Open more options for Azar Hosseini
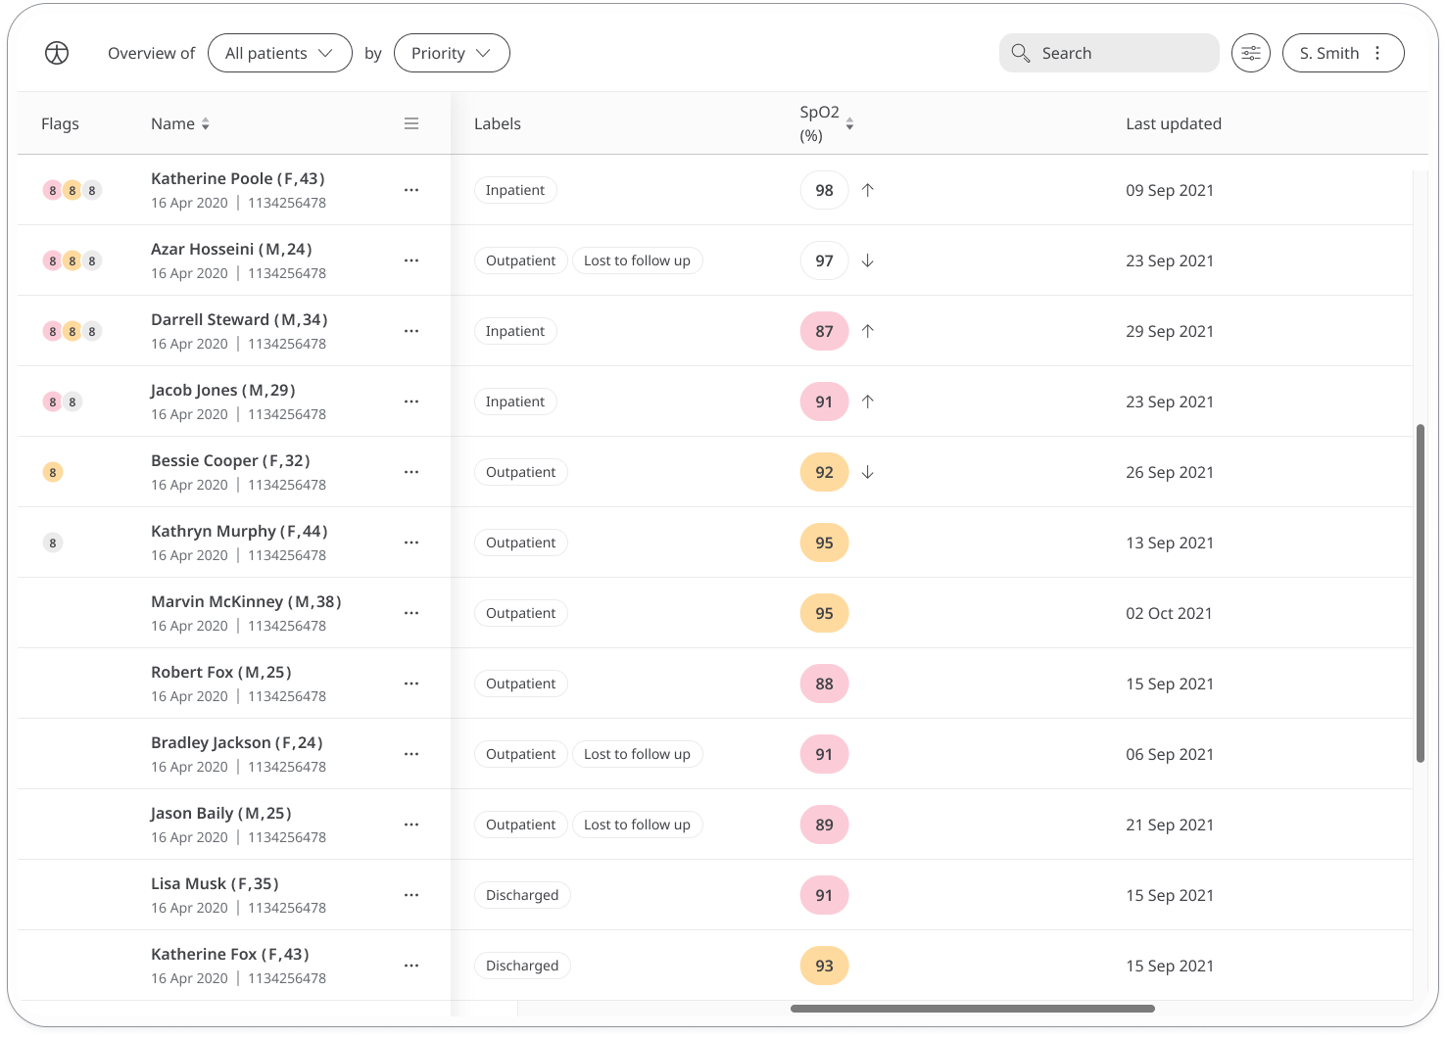The height and width of the screenshot is (1038, 1446). tap(411, 260)
